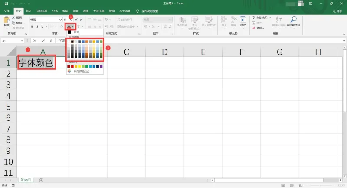The height and width of the screenshot is (188, 347).
Task: Switch to the Formulas ribbon tab
Action: click(x=55, y=11)
